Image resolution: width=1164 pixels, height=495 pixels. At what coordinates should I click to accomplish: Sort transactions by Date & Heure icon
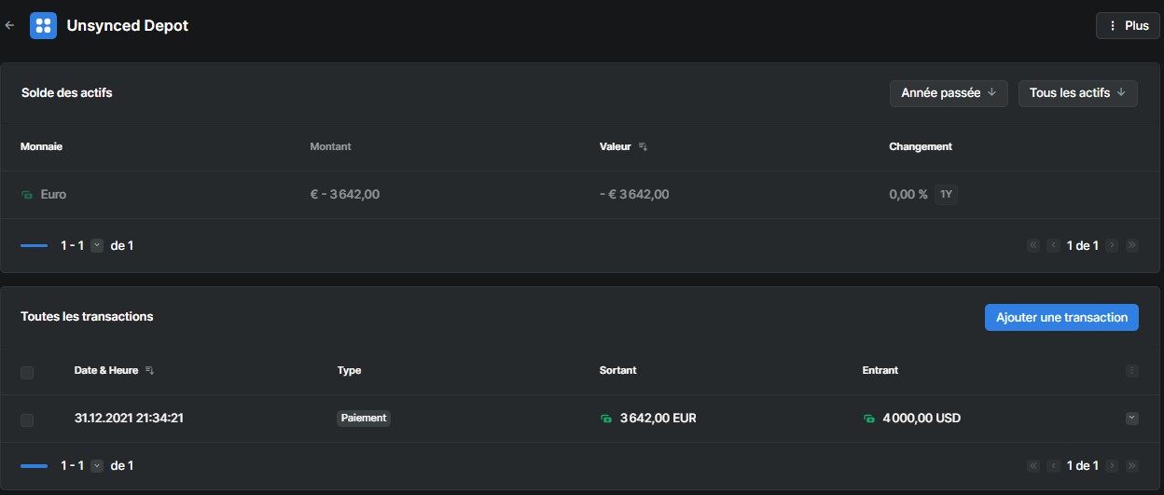point(150,371)
